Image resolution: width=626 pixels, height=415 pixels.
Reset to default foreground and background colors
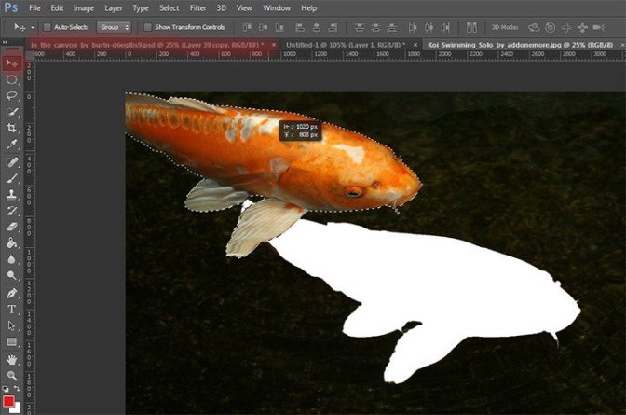click(x=6, y=389)
